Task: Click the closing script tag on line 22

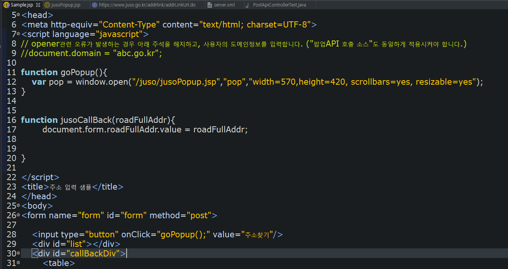Action: coord(40,177)
